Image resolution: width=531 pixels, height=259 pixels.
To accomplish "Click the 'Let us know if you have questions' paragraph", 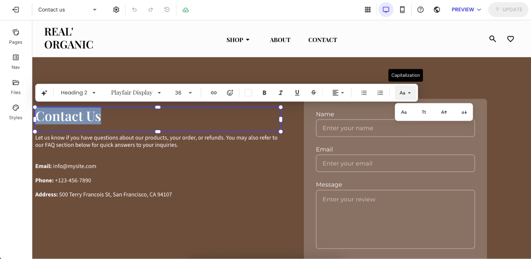I will tap(156, 141).
